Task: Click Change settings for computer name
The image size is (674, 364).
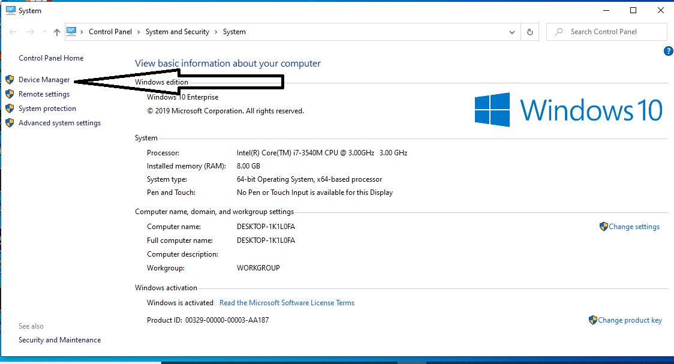Action: coord(634,226)
